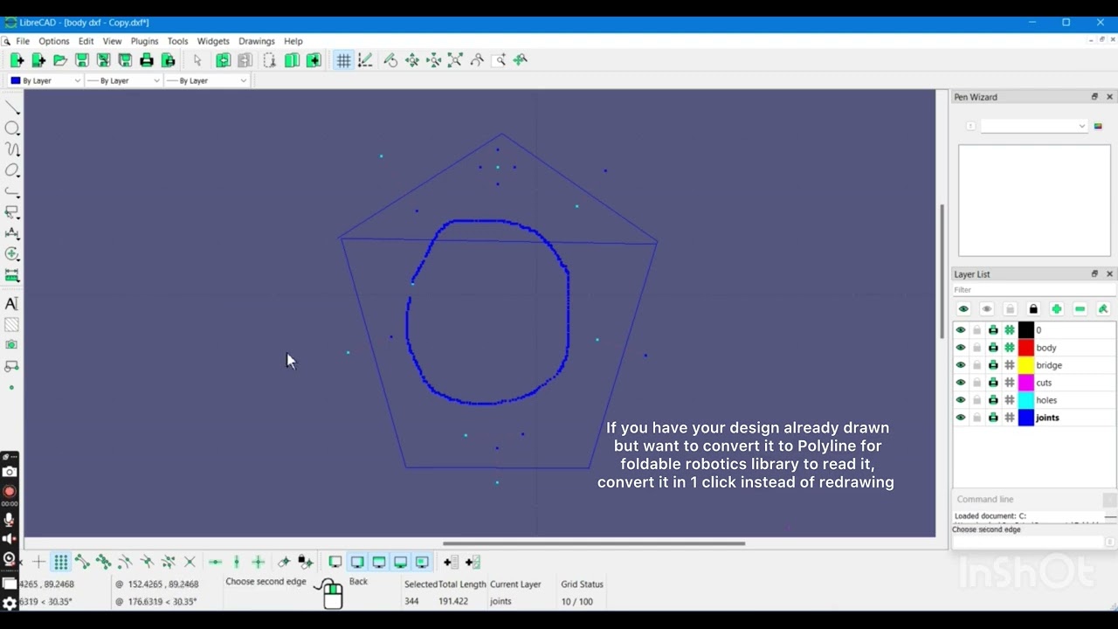Open the Tools menu
Screen dimensions: 1118x629
[x=177, y=41]
